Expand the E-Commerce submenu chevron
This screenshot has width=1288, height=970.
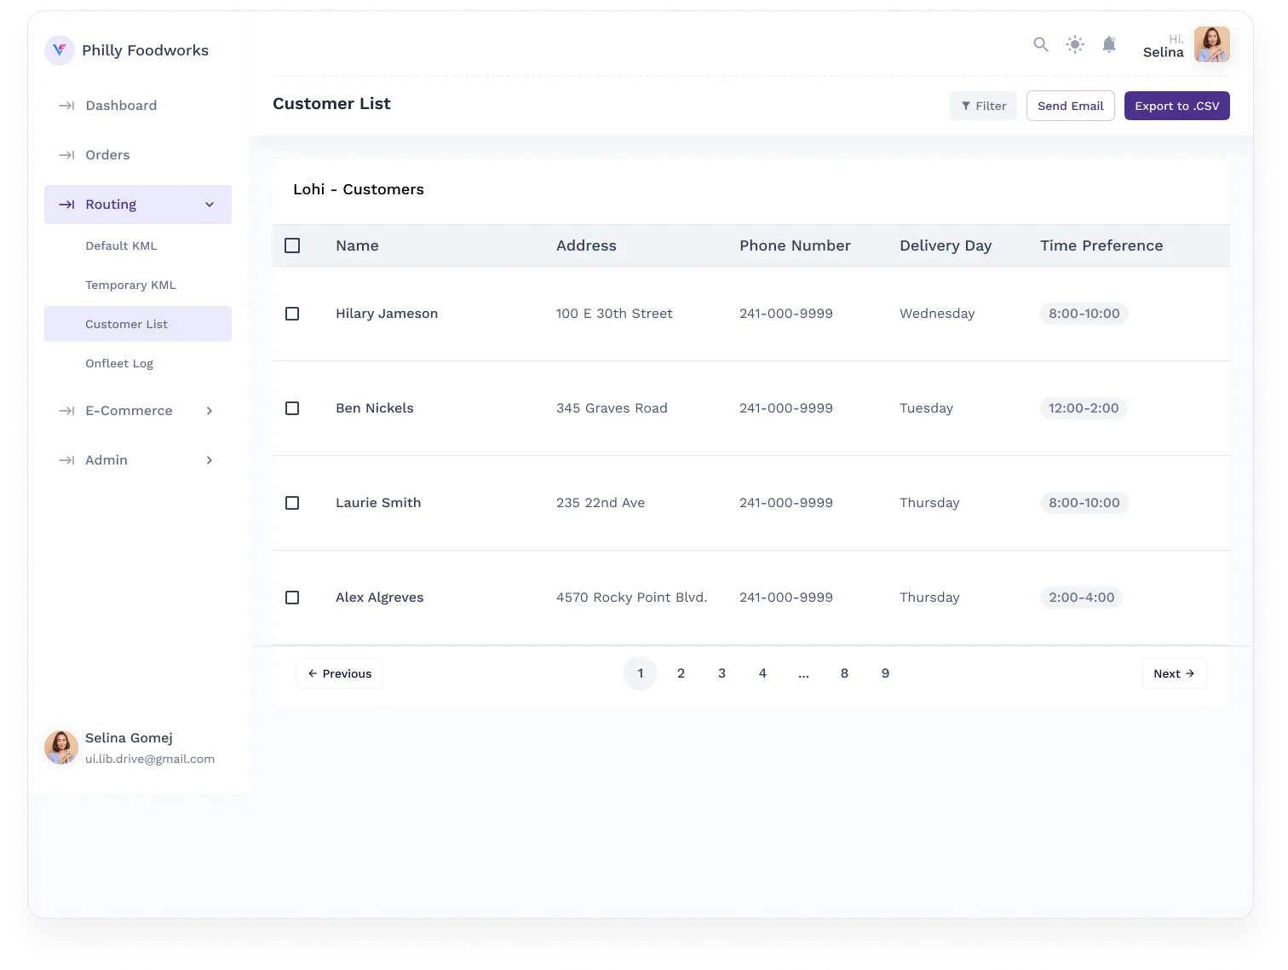coord(210,411)
